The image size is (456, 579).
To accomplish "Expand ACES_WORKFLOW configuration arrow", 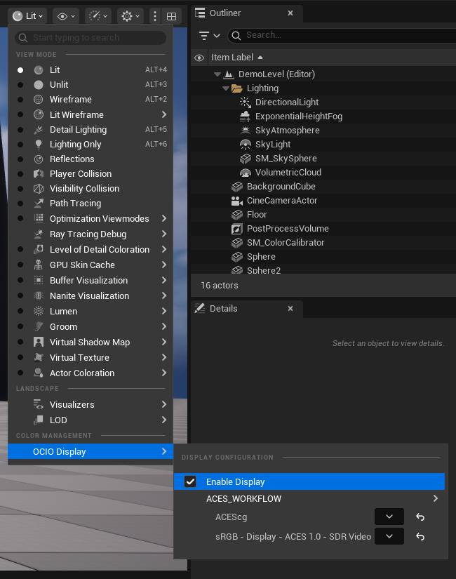I will pos(436,498).
